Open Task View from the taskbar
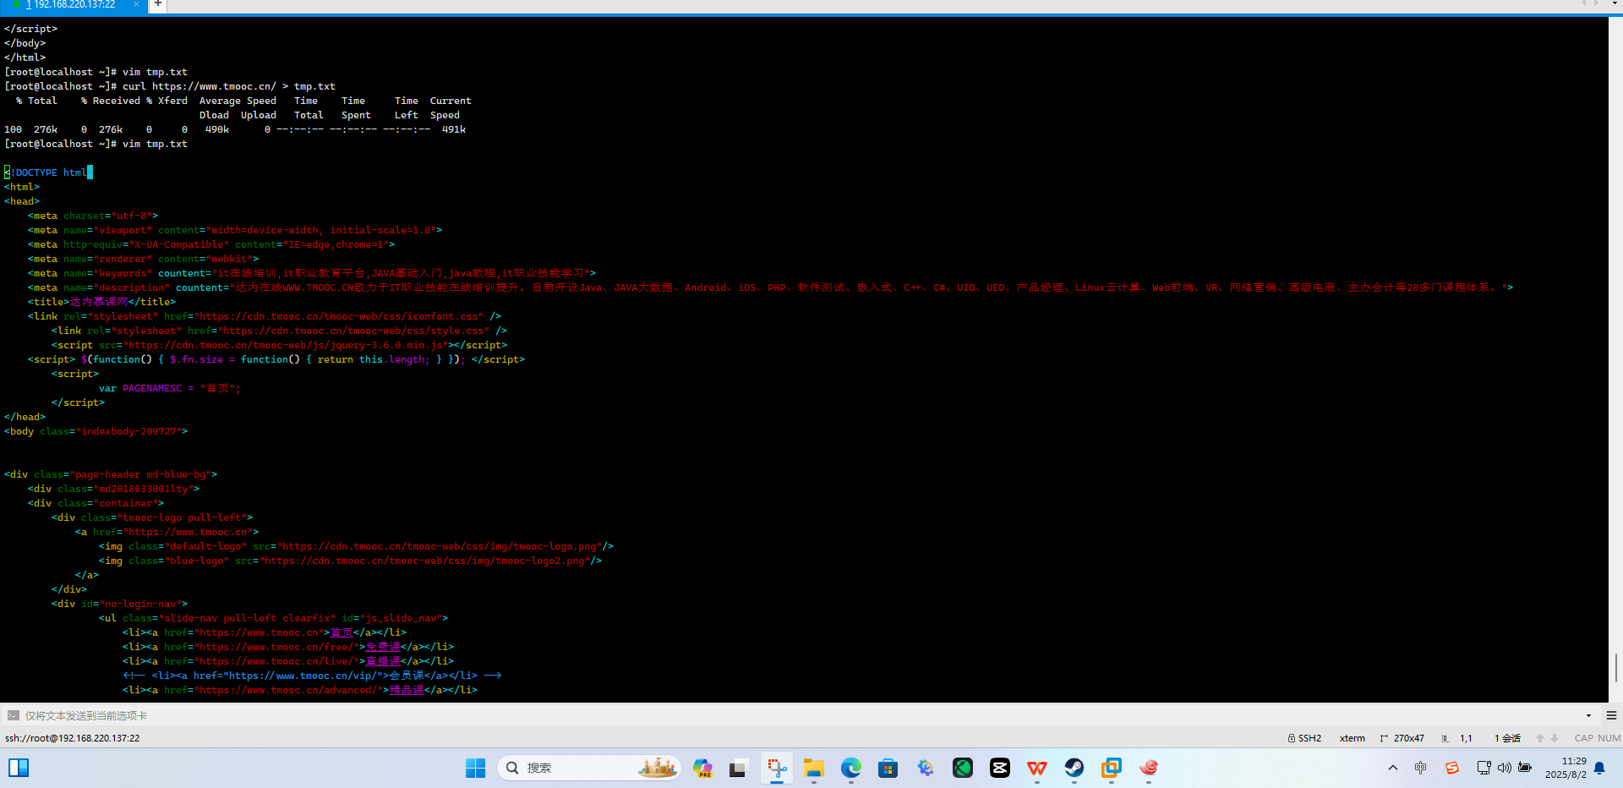1623x788 pixels. pos(738,768)
